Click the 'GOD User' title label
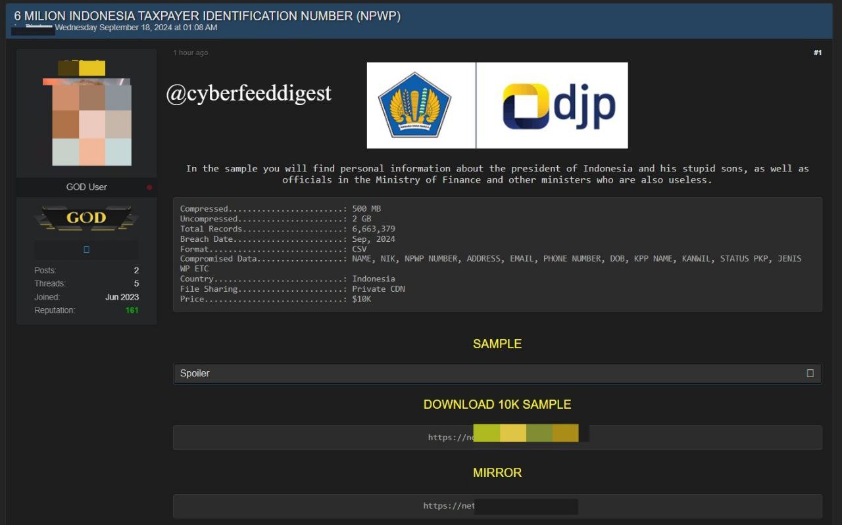This screenshot has width=842, height=525. (x=86, y=187)
